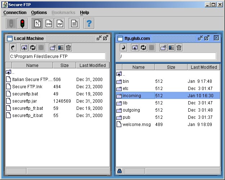Select binary 010 transfer mode icon
This screenshot has height=180, width=225.
click(x=49, y=23)
